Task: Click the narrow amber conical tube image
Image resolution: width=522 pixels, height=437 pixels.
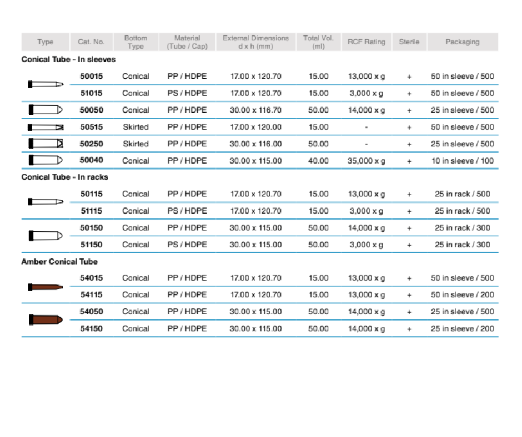Action: pos(46,287)
